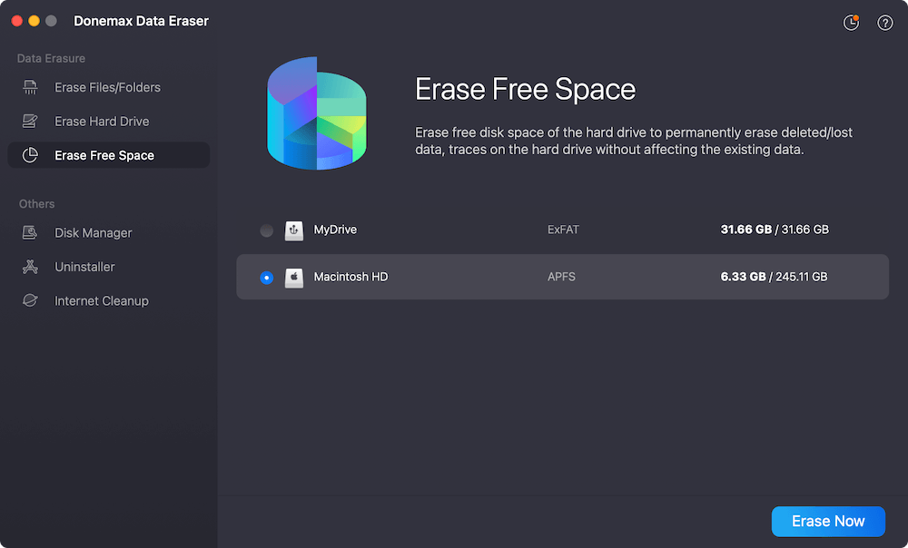Select the MyDrive radio button
The height and width of the screenshot is (548, 908).
(266, 230)
